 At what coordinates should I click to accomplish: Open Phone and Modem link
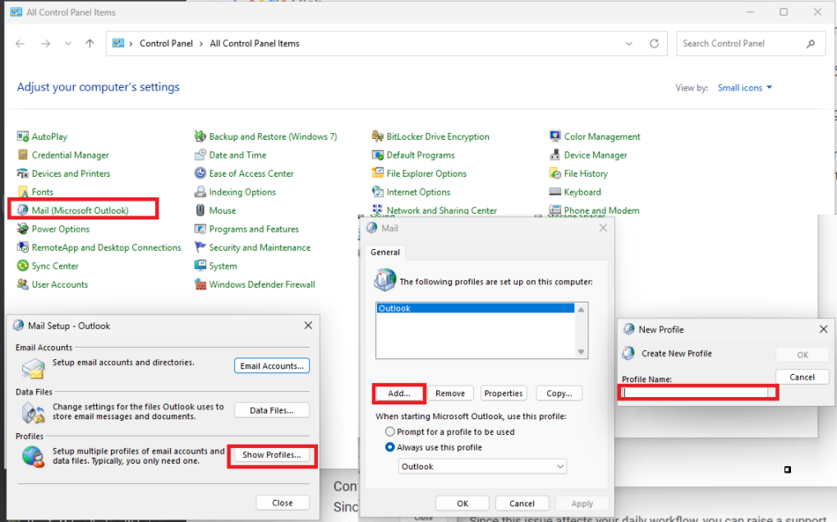coord(601,210)
